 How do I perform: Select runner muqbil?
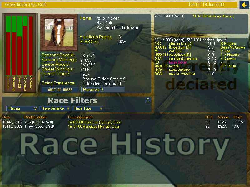174,66
